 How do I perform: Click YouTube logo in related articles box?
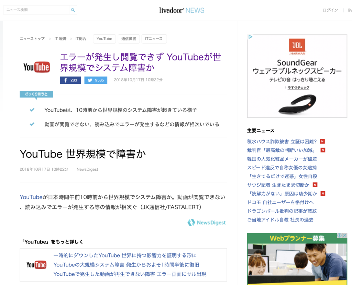click(x=36, y=265)
